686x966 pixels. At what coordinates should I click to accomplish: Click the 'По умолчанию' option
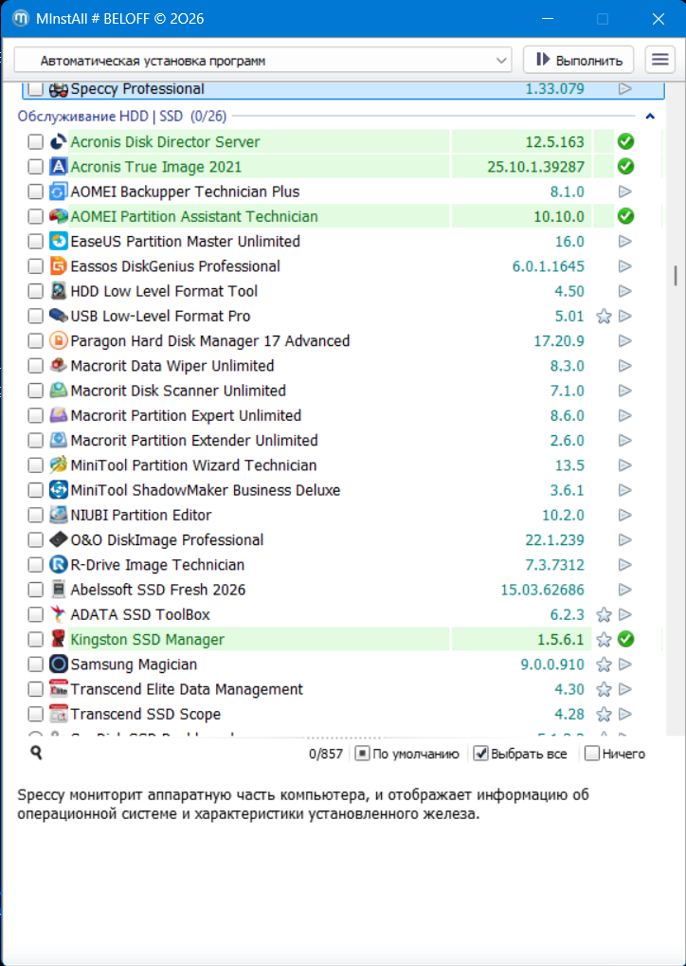coord(363,754)
